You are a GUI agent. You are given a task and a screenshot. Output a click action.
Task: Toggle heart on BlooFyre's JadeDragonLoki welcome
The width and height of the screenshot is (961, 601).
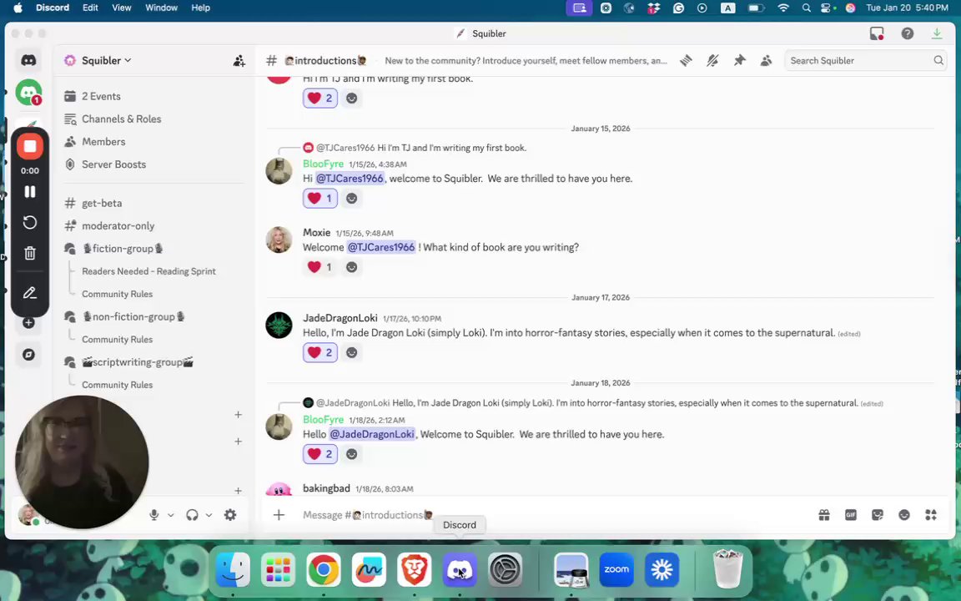coord(320,454)
